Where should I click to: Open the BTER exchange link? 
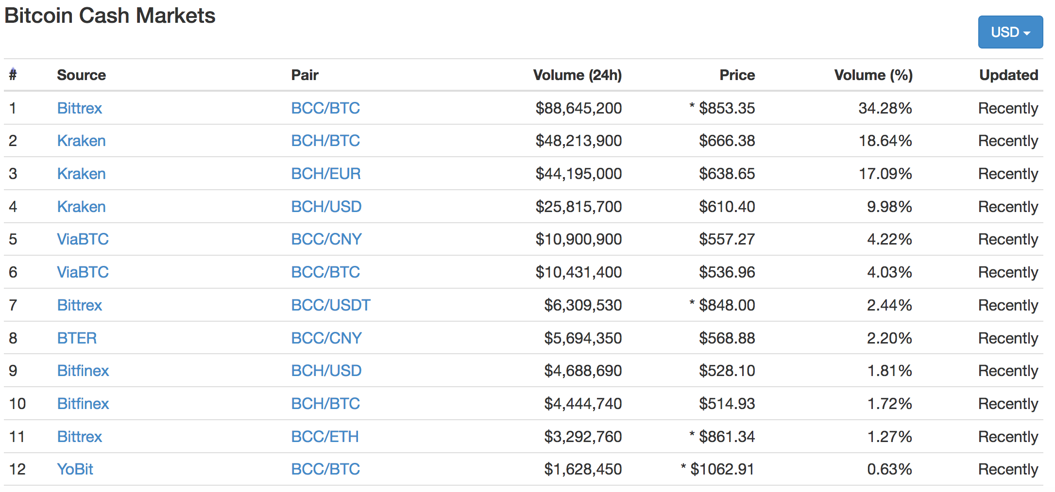pos(77,338)
